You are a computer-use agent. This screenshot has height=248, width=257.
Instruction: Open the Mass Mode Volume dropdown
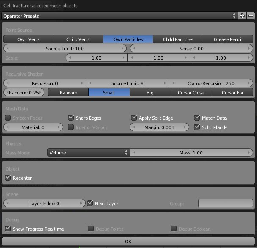[x=88, y=153]
